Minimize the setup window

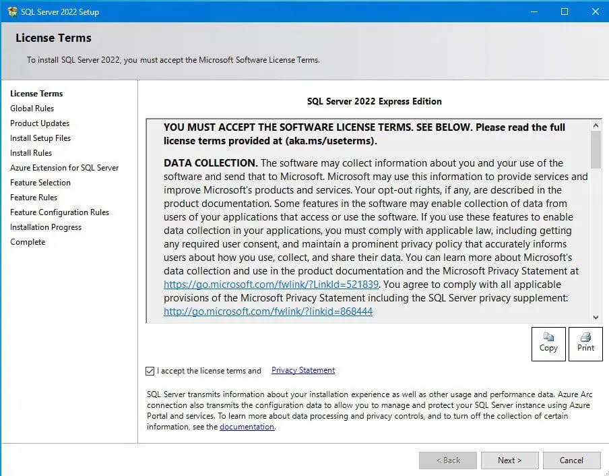coord(534,11)
